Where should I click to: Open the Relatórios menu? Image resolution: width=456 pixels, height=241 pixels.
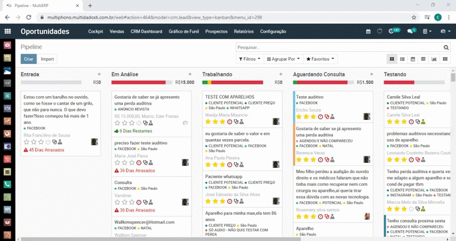tap(244, 31)
